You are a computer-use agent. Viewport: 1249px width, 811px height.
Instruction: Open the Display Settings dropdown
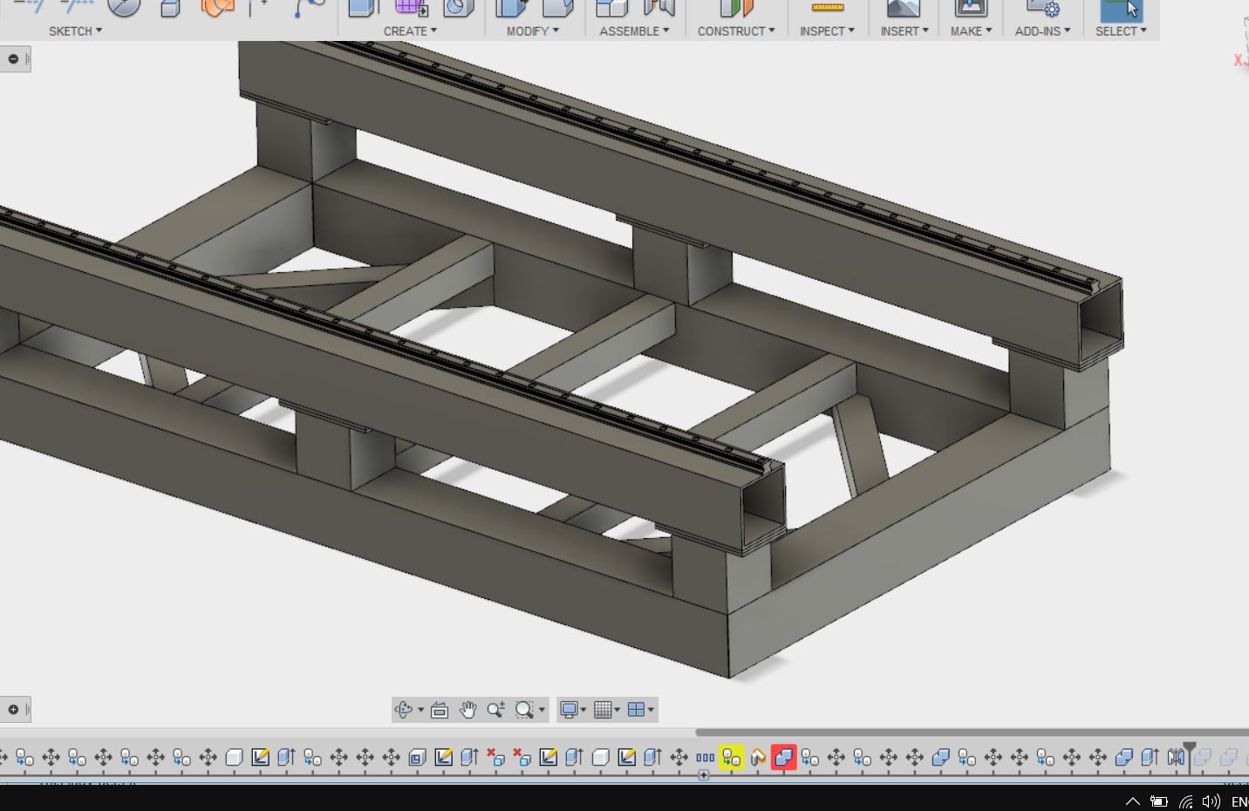point(572,710)
